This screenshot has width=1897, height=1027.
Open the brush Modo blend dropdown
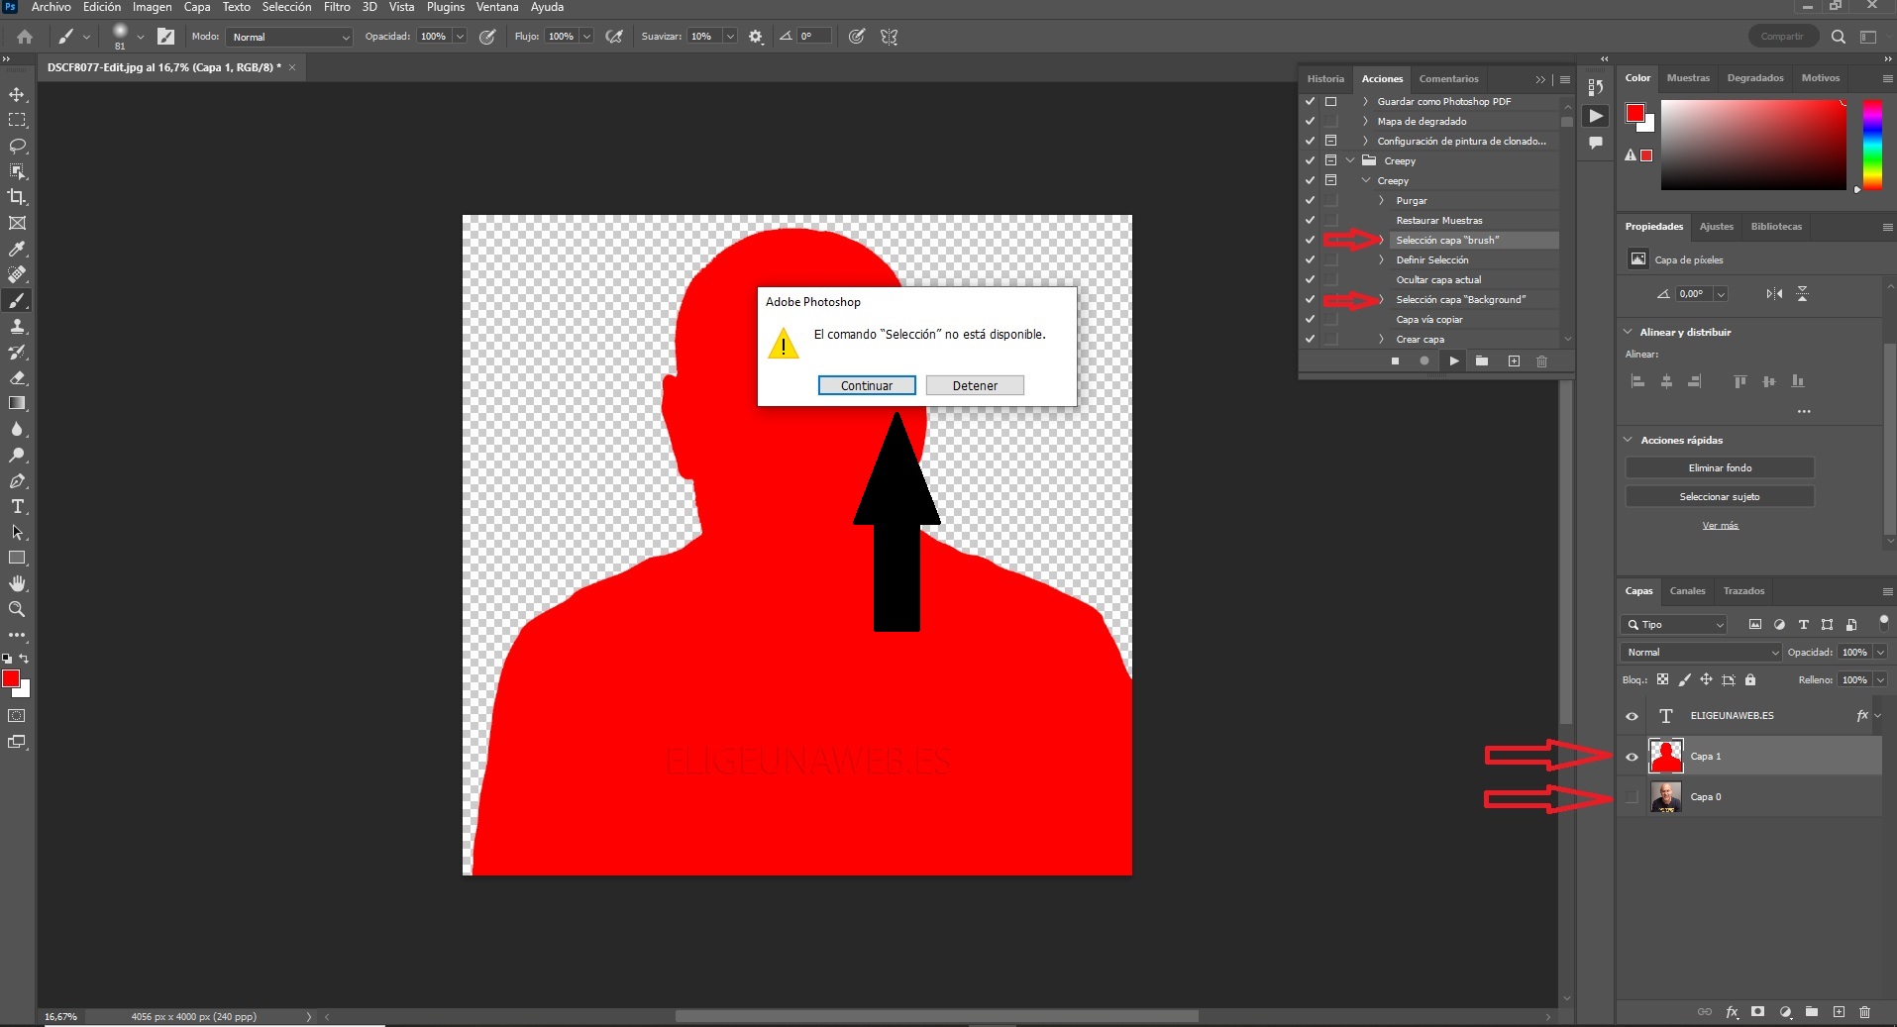290,37
